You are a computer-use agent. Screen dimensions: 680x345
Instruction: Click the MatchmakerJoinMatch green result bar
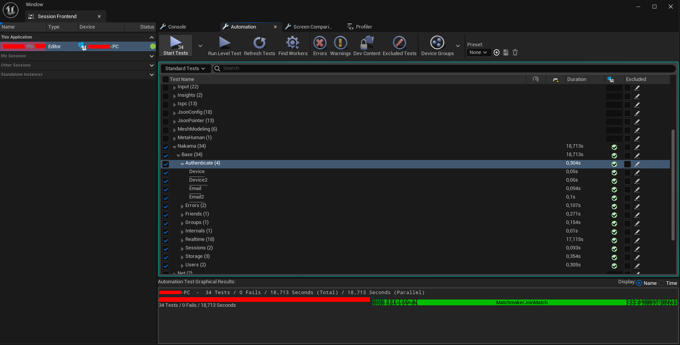pyautogui.click(x=521, y=303)
